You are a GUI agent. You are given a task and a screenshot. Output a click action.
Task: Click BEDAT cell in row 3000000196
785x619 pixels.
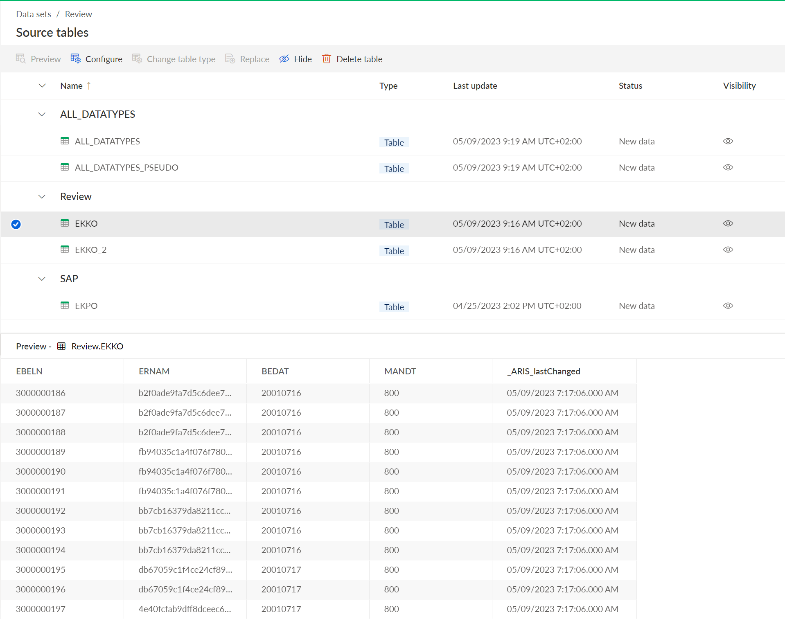(x=281, y=589)
